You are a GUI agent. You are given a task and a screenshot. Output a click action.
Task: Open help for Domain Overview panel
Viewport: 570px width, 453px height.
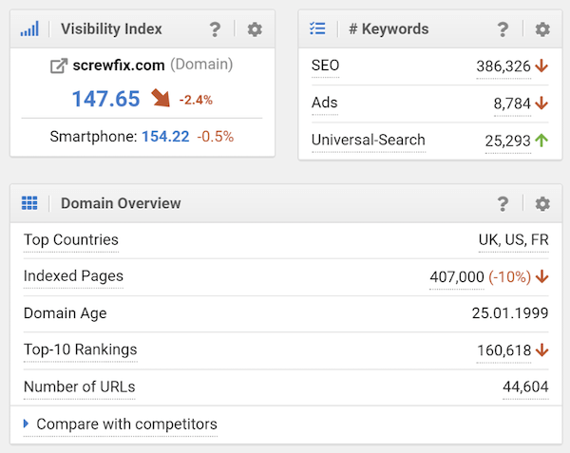[503, 203]
